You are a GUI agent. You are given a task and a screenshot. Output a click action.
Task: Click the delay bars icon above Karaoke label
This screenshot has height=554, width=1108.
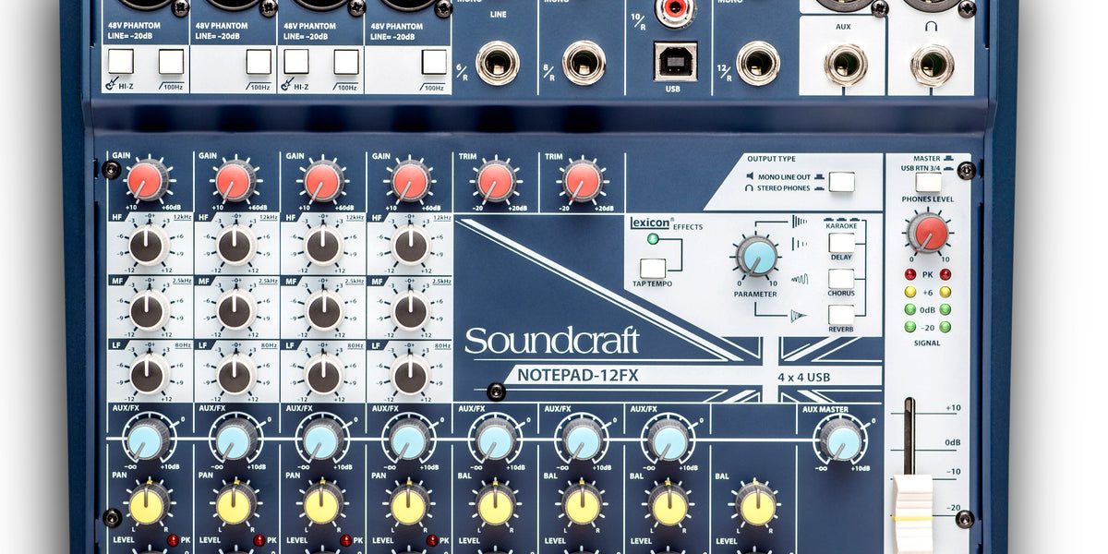(801, 222)
